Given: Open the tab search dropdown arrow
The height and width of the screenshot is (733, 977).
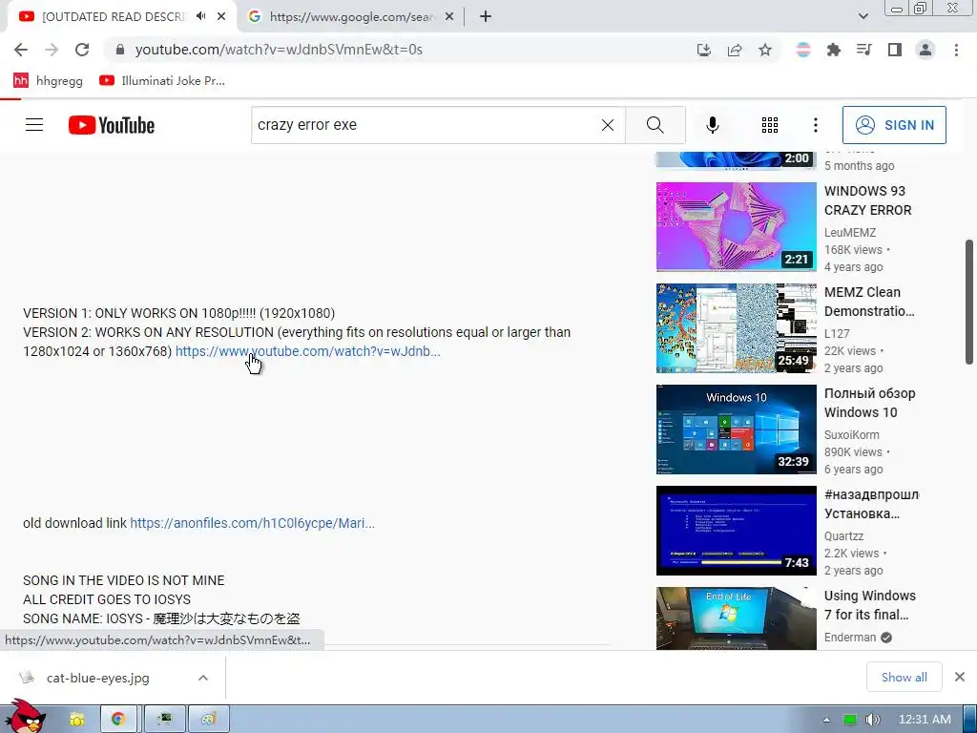Looking at the screenshot, I should [863, 17].
